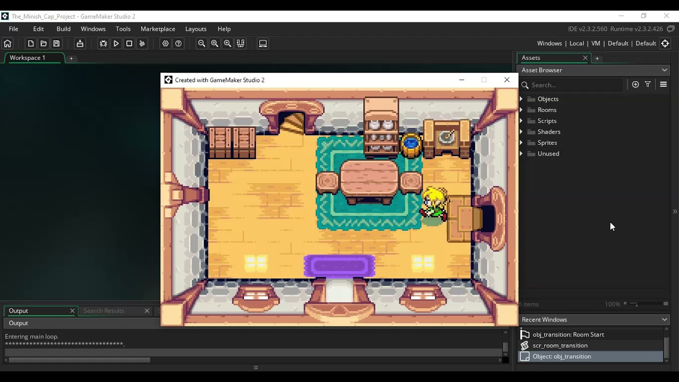Click the Output panel horizontal scrollbar
Viewport: 679px width, 382px height.
[x=79, y=360]
